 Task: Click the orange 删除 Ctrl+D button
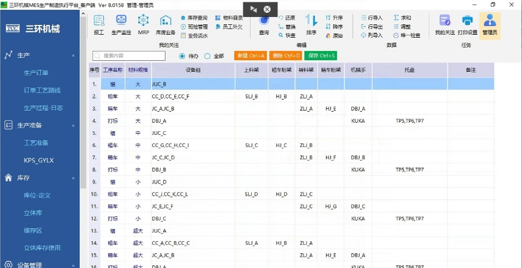pyautogui.click(x=285, y=56)
